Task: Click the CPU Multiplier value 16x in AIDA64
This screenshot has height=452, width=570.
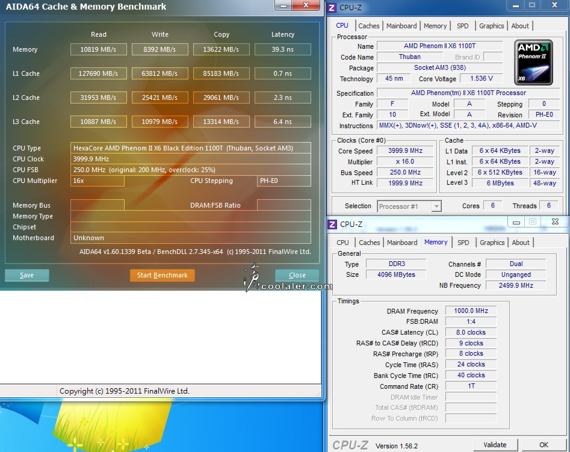Action: coord(97,181)
